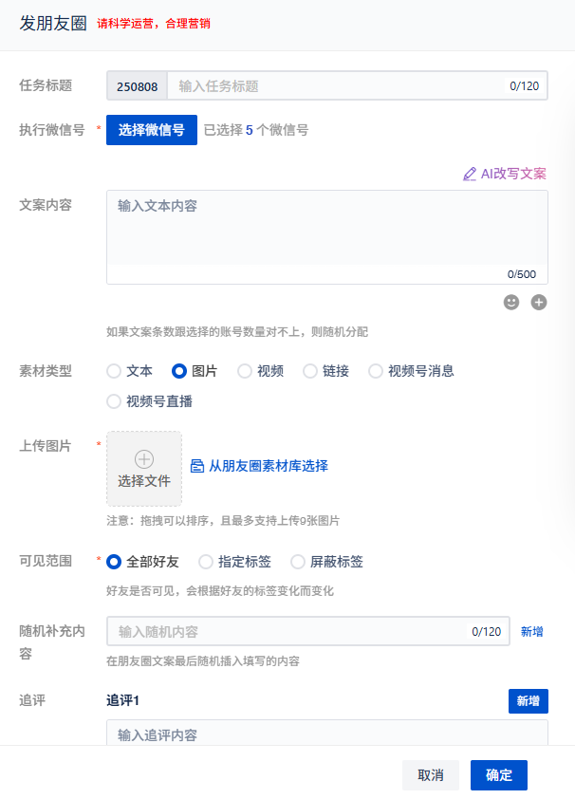Set visibility to 全部好友
Screen dimensions: 575x799
pos(114,562)
